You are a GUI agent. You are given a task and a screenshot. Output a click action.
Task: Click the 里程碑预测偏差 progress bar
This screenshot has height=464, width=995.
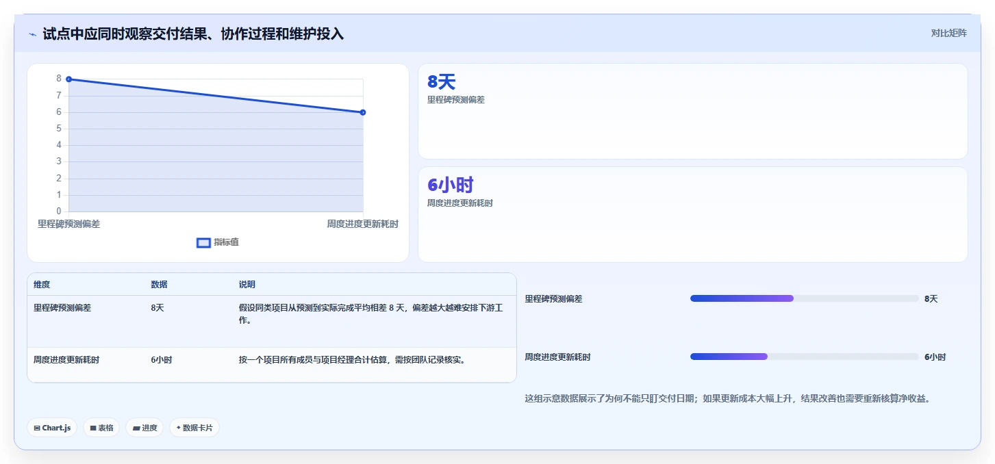click(x=805, y=298)
